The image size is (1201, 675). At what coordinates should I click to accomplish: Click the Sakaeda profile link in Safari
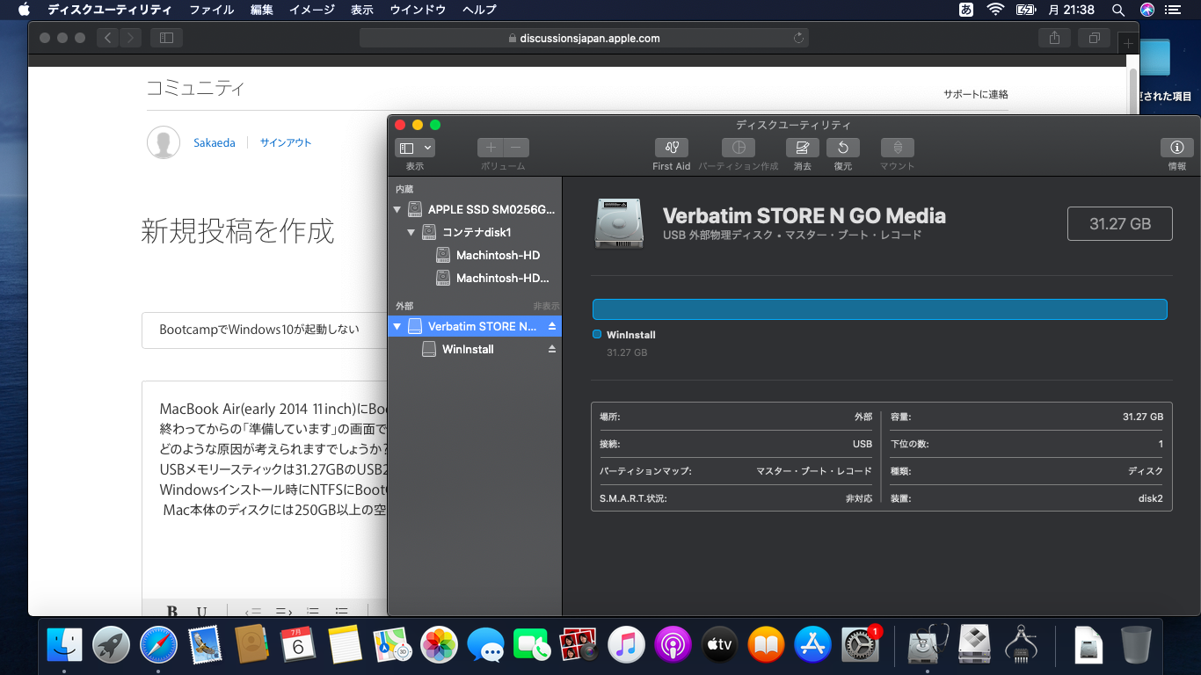(215, 142)
